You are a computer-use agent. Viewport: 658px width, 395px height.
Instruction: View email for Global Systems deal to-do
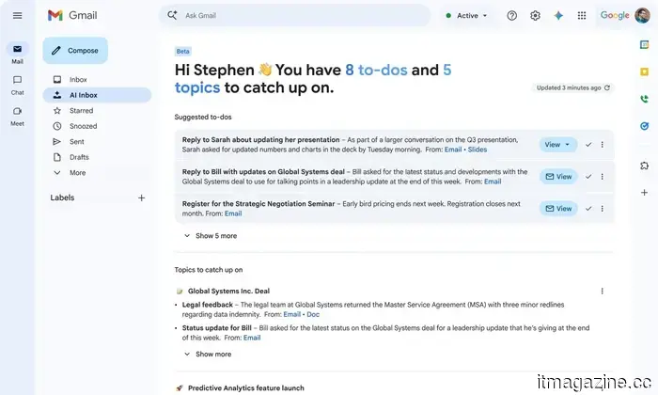coord(558,177)
